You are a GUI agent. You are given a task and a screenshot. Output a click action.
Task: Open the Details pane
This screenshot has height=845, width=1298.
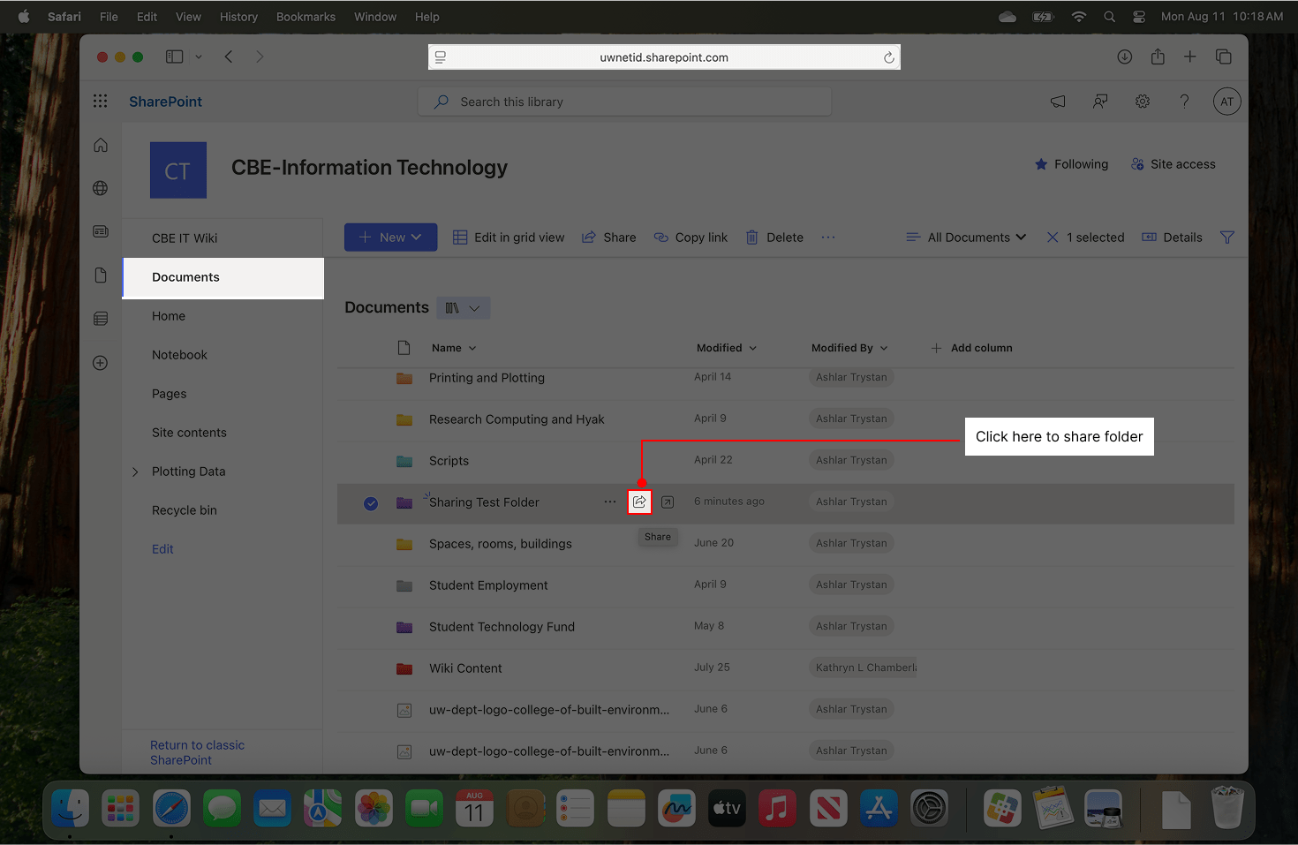click(1172, 238)
